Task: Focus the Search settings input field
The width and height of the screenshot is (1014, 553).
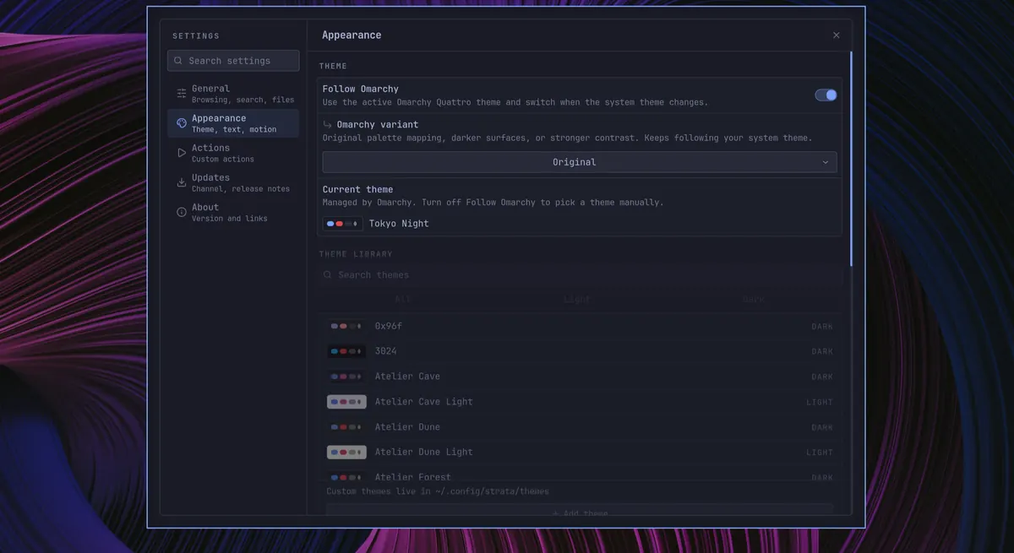Action: pyautogui.click(x=233, y=61)
